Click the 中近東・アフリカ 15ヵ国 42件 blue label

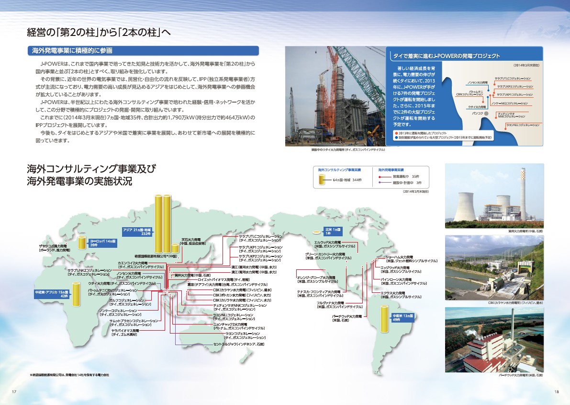pyautogui.click(x=51, y=294)
